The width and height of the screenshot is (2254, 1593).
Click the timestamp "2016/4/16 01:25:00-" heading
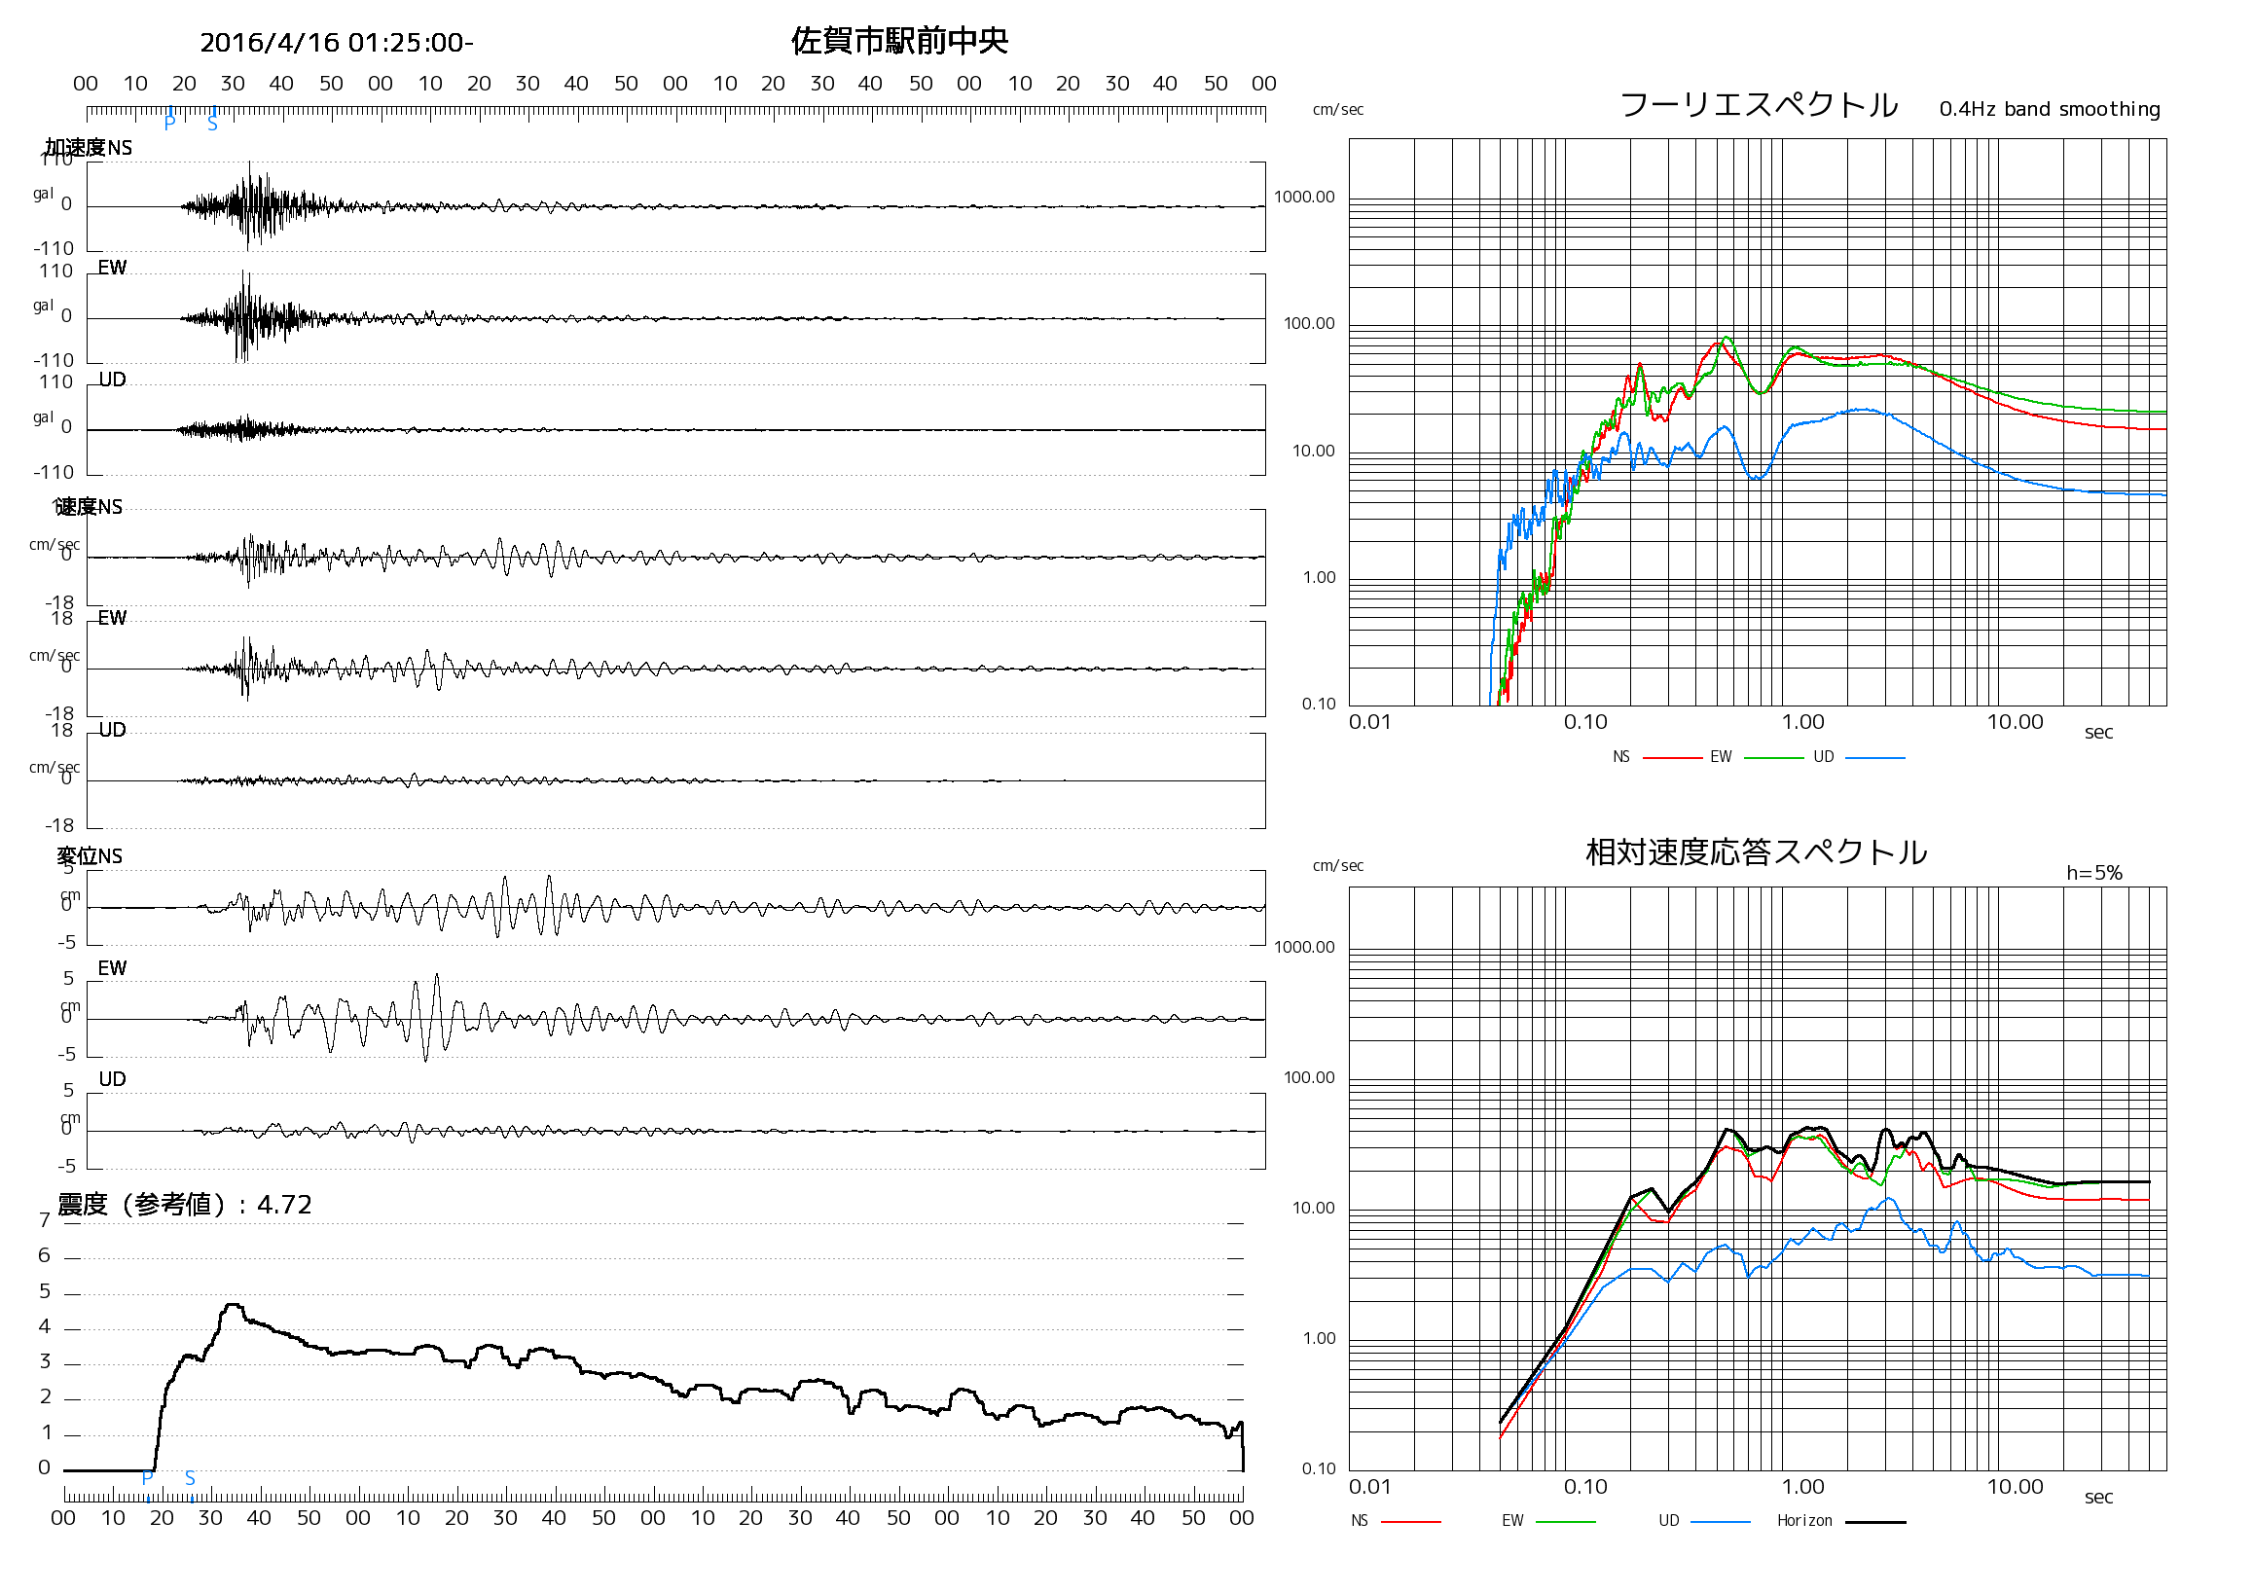[x=336, y=43]
